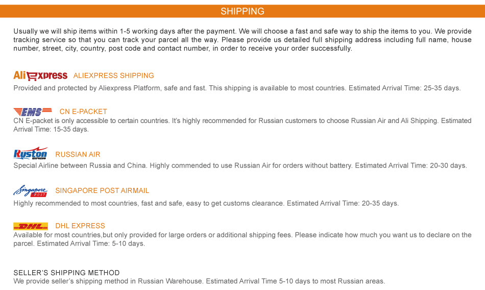The width and height of the screenshot is (485, 290).
Task: Select the ALIEXPRESS SHIPPING heading
Action: pyautogui.click(x=113, y=76)
